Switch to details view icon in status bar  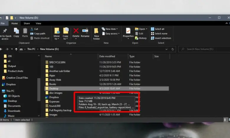tap(225, 120)
